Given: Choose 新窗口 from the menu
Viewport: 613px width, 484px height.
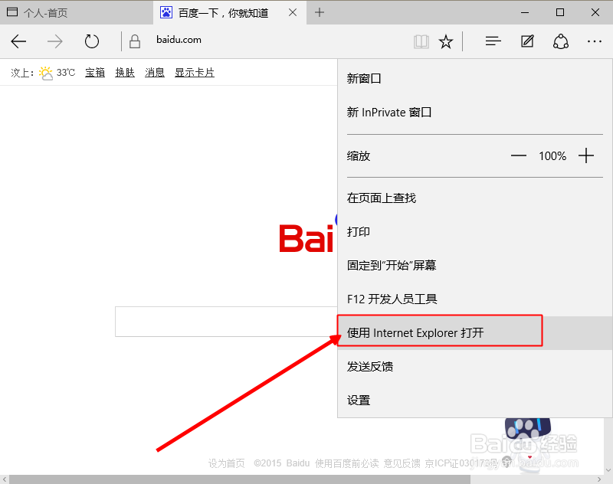Looking at the screenshot, I should pyautogui.click(x=475, y=79).
